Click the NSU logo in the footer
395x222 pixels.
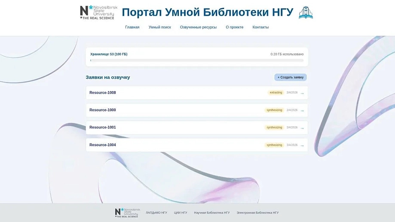(x=127, y=213)
